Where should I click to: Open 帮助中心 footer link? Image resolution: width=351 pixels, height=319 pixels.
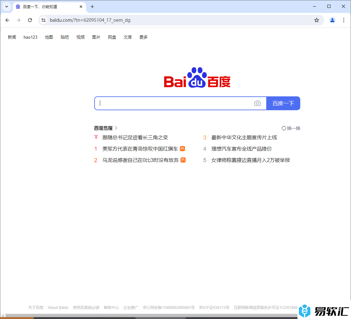[111, 308]
